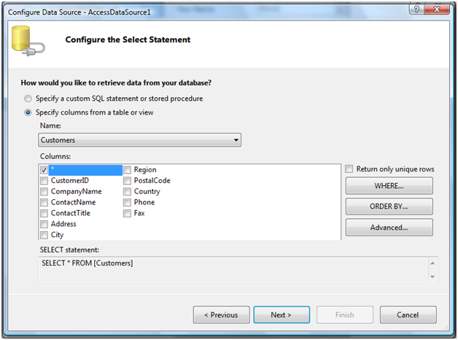This screenshot has height=340, width=458.
Task: Click inside the SELECT statement text box
Action: coord(233,270)
